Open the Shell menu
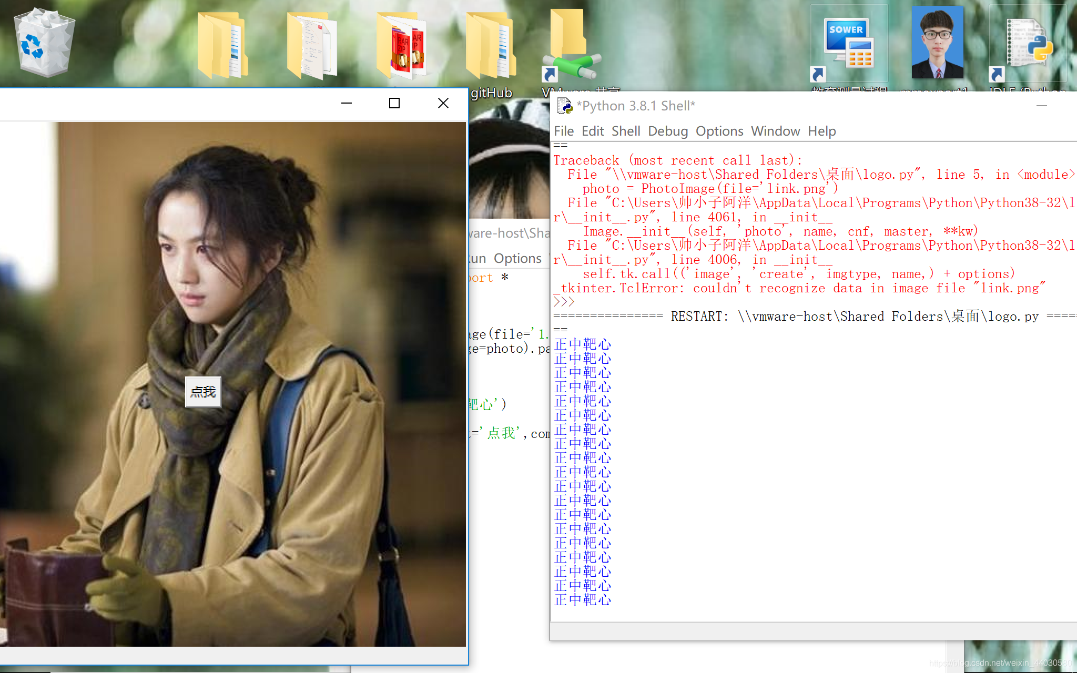The width and height of the screenshot is (1077, 673). (625, 131)
